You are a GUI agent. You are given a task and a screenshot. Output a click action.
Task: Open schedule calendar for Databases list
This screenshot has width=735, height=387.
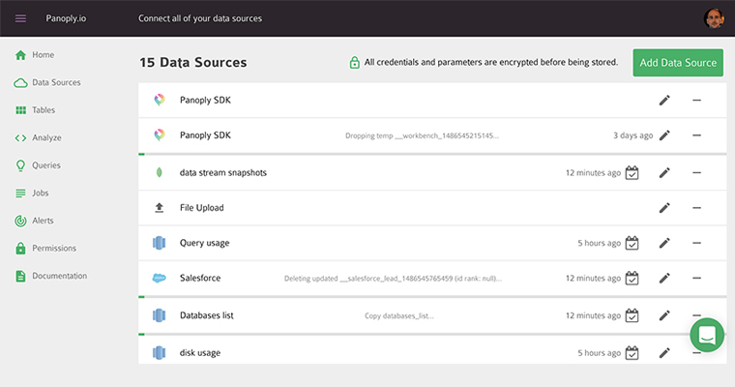point(632,315)
